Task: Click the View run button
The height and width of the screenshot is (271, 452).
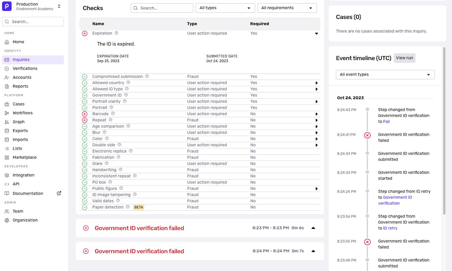Action: (x=404, y=58)
